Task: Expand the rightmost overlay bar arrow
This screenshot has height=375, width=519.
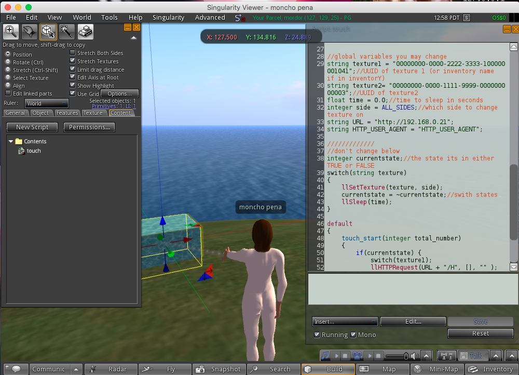Action: point(512,356)
